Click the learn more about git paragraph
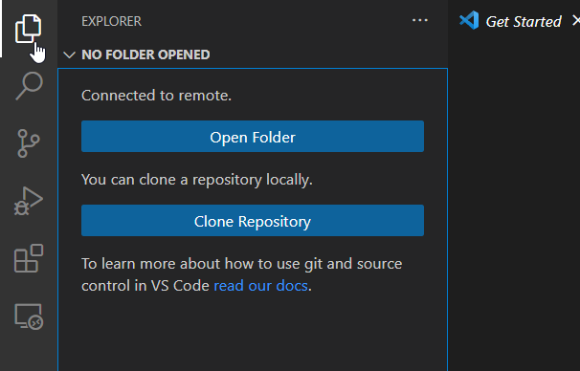The height and width of the screenshot is (371, 580). pyautogui.click(x=241, y=274)
